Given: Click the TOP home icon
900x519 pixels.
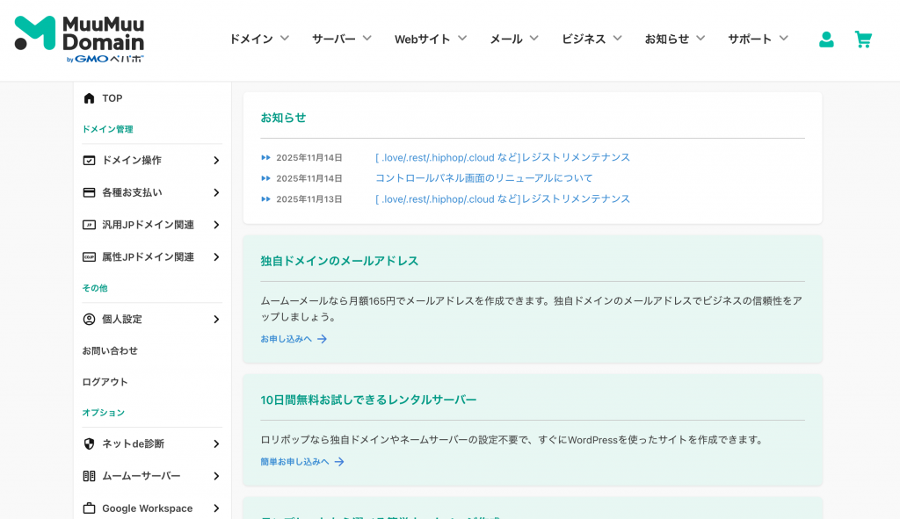Looking at the screenshot, I should pos(89,98).
